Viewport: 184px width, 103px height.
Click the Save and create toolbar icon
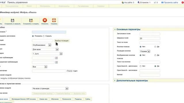[x=31, y=20]
